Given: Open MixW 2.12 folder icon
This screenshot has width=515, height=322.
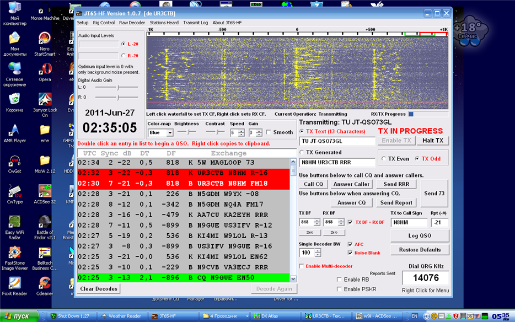Looking at the screenshot, I should [45, 164].
